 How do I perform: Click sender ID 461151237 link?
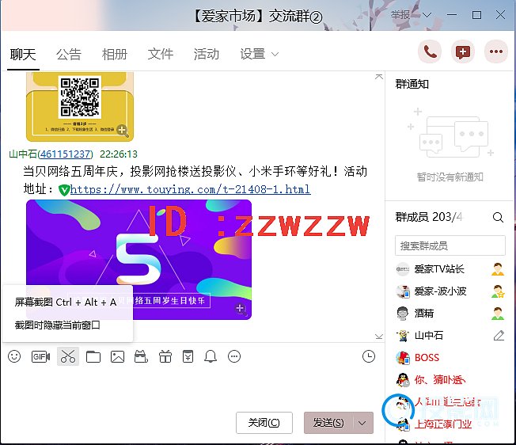[66, 154]
